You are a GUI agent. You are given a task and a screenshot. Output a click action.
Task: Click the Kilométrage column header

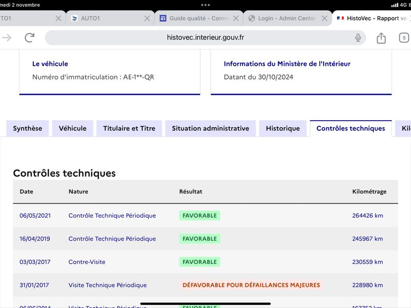click(x=369, y=191)
